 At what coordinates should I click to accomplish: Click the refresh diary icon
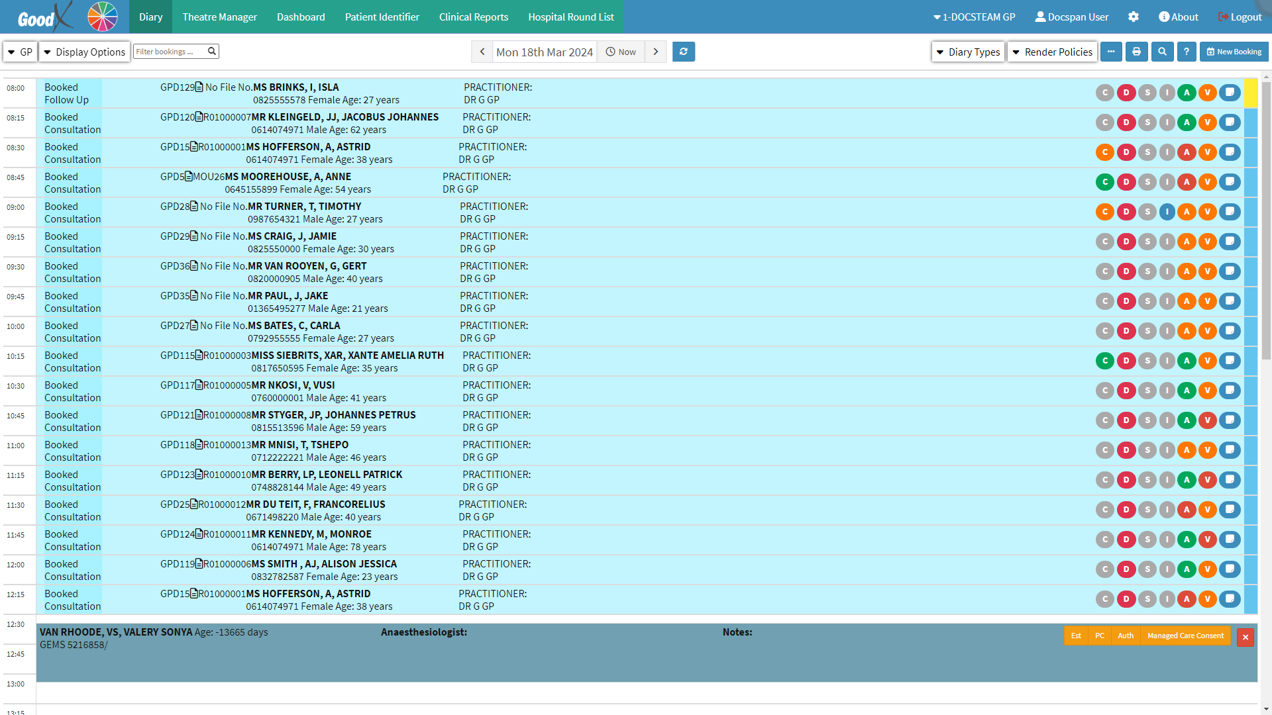pyautogui.click(x=683, y=52)
